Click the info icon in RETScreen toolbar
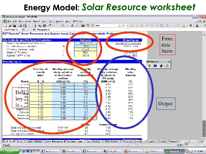Screen dimensions: 206x154 pyautogui.click(x=155, y=66)
